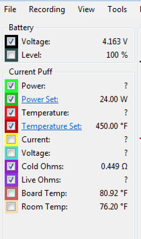Click the Power Set link
Image resolution: width=141 pixels, height=239 pixels.
40,99
